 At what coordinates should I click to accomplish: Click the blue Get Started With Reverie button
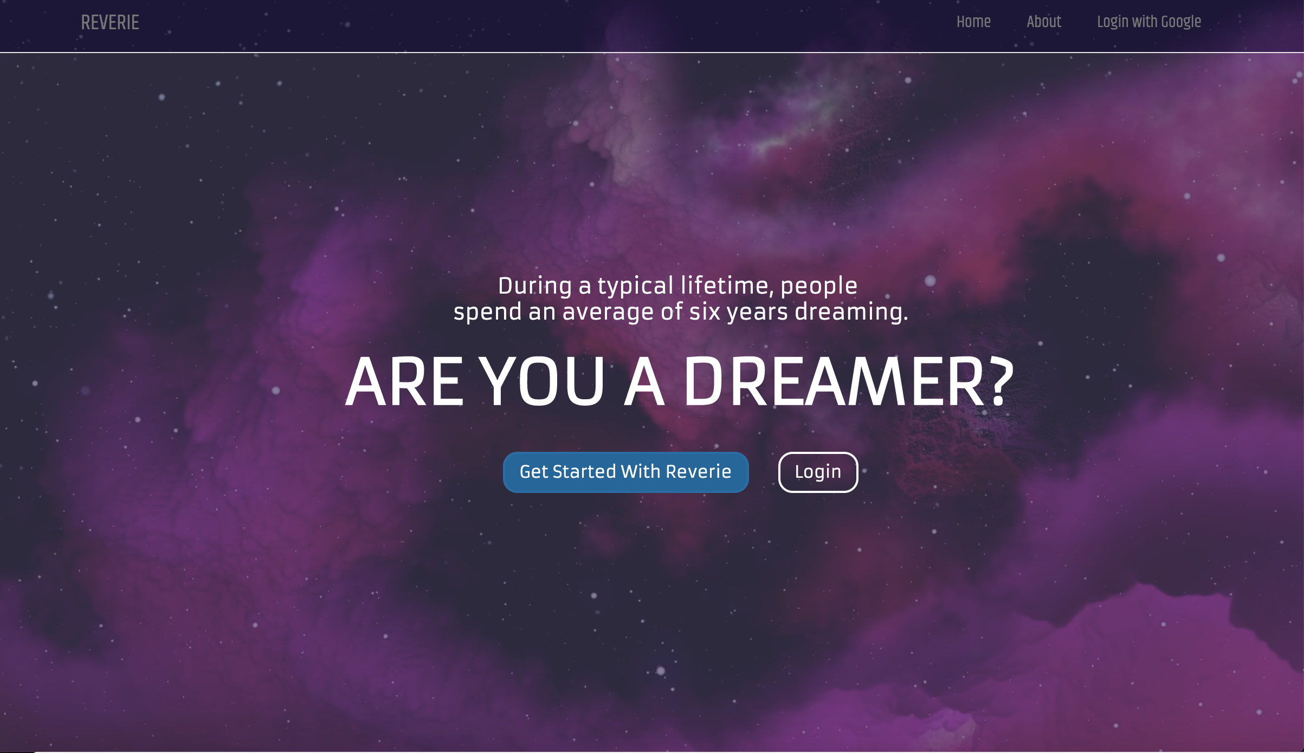(x=626, y=472)
